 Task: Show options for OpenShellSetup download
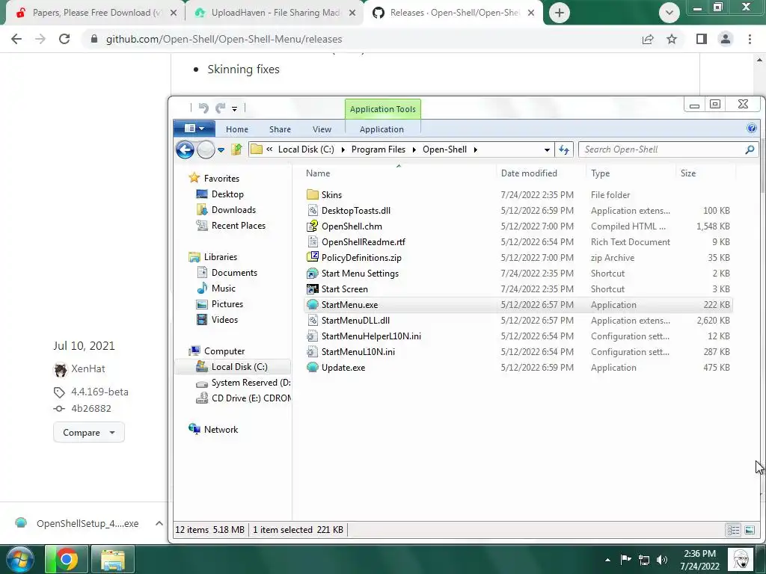coord(159,523)
